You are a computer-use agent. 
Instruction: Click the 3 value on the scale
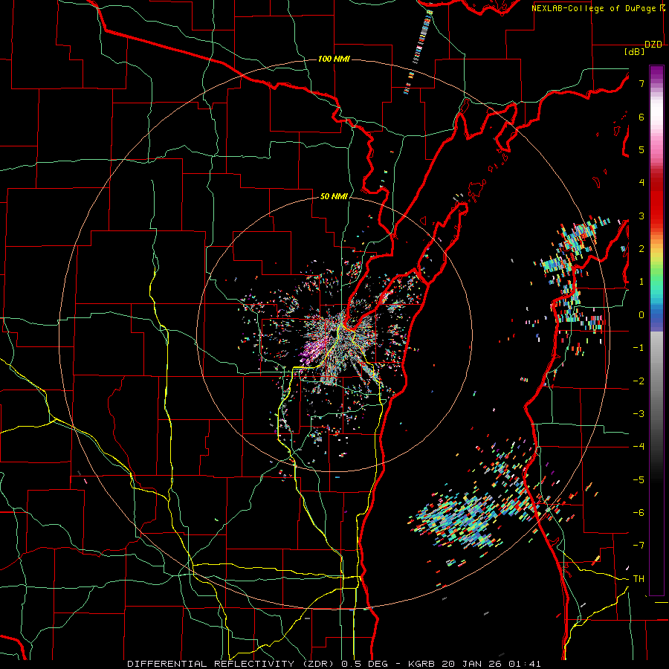(641, 216)
